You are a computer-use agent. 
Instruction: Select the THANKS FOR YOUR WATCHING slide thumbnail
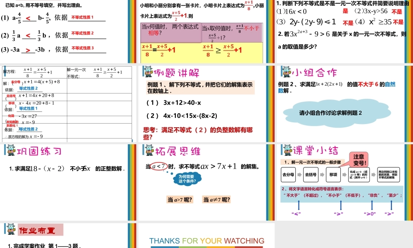[x=206, y=241]
